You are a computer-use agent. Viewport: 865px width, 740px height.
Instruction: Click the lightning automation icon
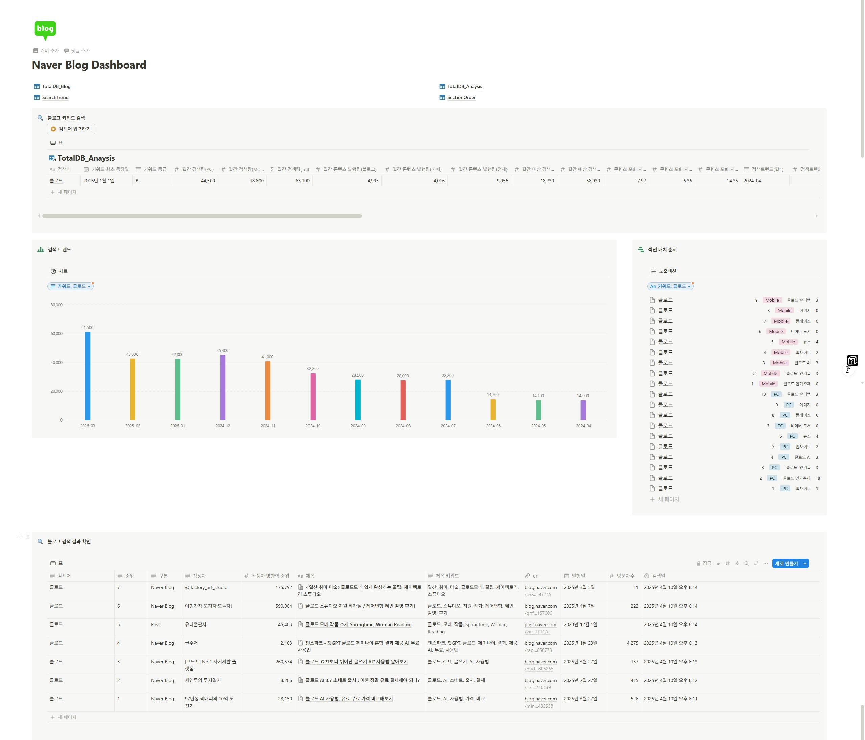[x=737, y=563]
